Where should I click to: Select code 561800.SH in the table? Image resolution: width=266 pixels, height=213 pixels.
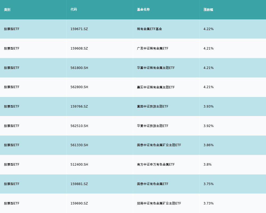point(79,68)
